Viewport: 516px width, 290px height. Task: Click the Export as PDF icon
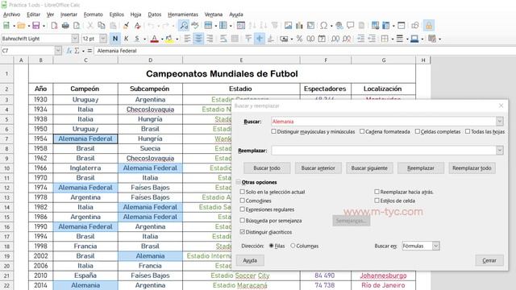(x=54, y=25)
